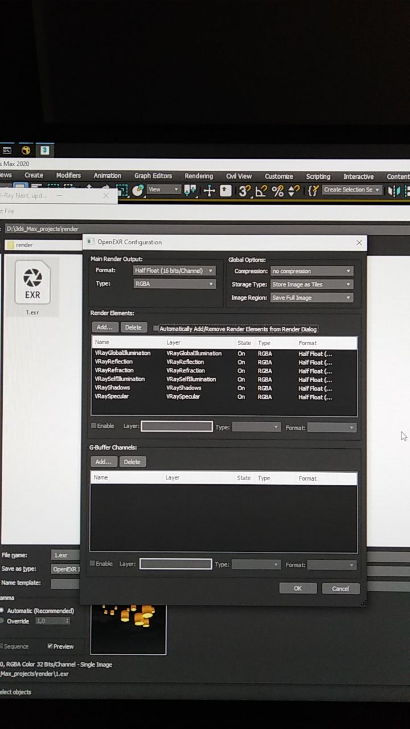
Task: Open the Storage Type dropdown
Action: tap(311, 284)
